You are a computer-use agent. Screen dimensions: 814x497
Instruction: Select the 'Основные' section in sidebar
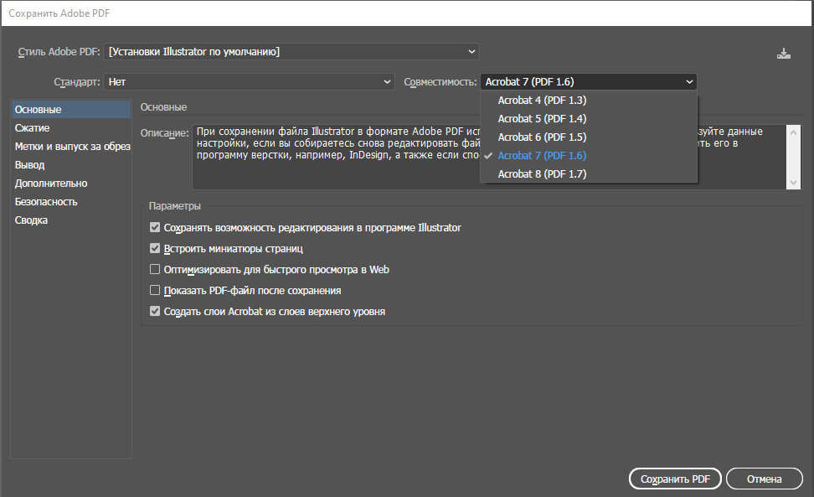tap(71, 110)
